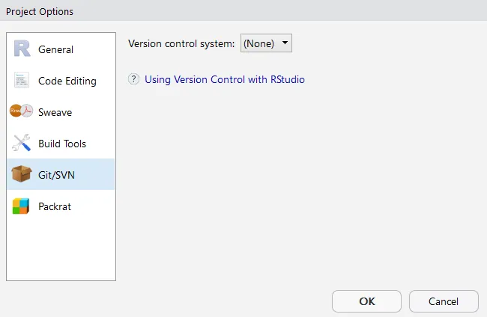Screen dimensions: 487x317
Task: Click the dropdown arrow next to (None)
Action: coord(285,43)
